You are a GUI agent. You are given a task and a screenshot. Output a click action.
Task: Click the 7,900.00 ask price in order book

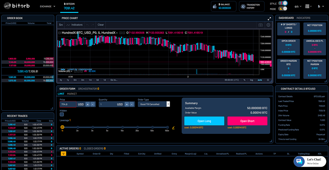[x=13, y=59]
